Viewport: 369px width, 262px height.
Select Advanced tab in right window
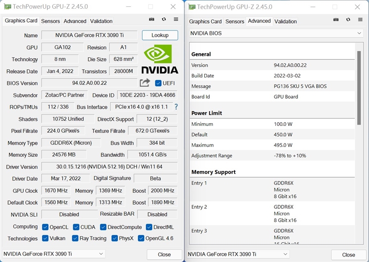259,21
